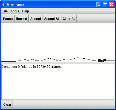Click the tallest hill peak on the track
The width and height of the screenshot is (116, 110).
click(78, 58)
